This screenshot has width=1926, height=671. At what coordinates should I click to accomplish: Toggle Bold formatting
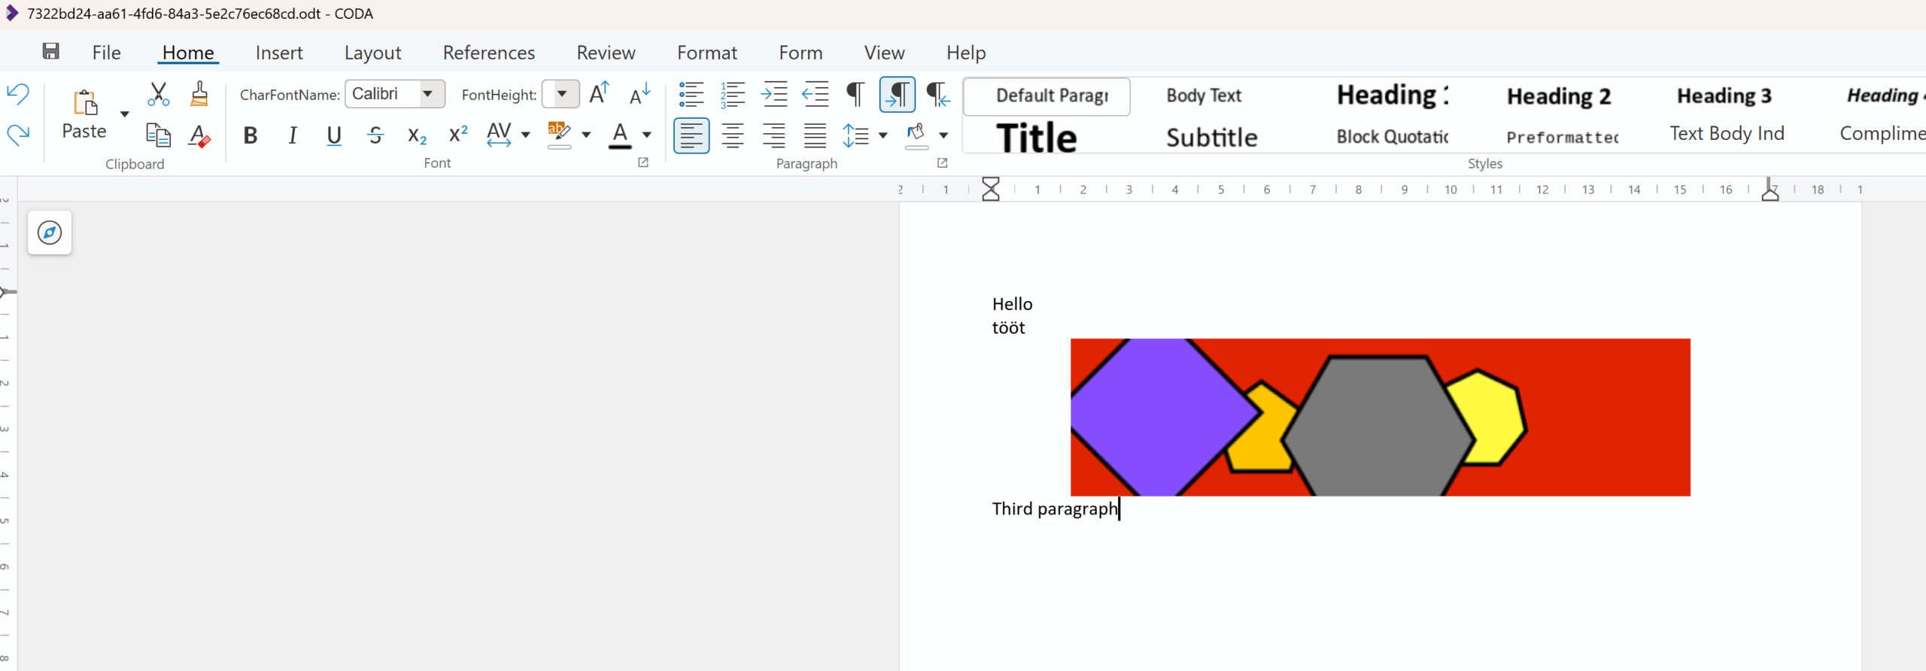point(251,135)
